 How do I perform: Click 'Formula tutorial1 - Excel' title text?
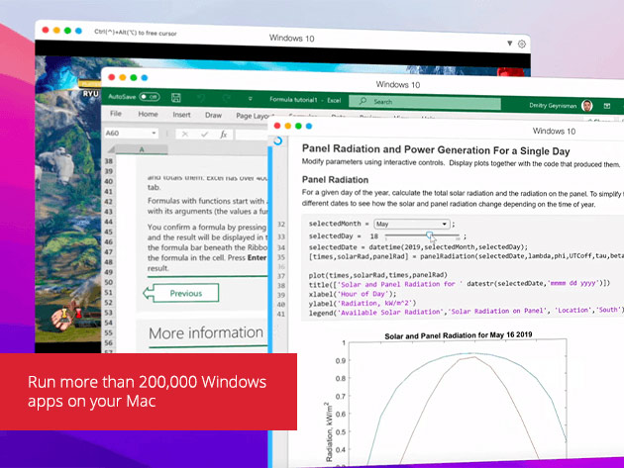(305, 100)
